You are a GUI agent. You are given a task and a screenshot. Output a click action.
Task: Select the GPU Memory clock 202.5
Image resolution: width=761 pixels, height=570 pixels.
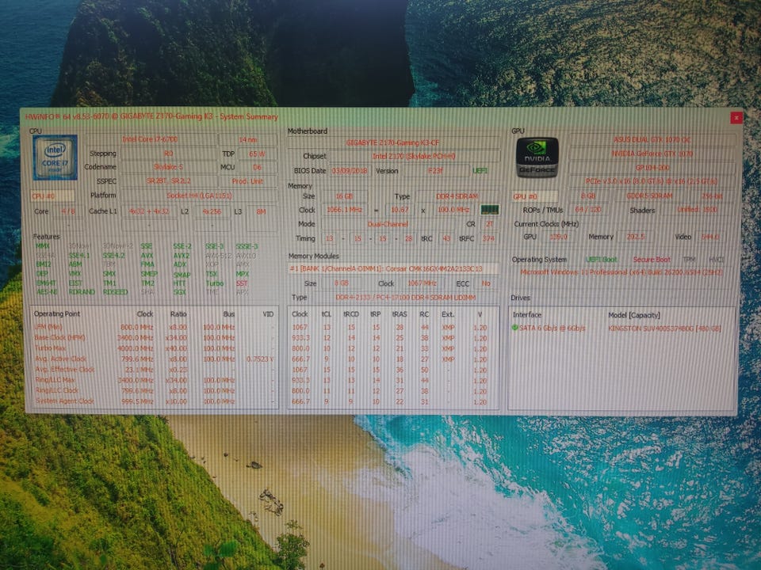[635, 237]
